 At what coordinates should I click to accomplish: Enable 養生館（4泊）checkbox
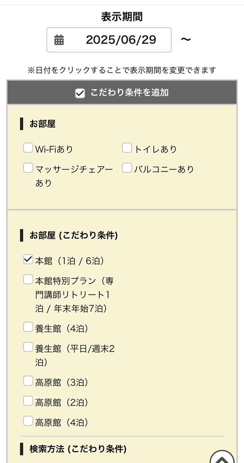[28, 327]
